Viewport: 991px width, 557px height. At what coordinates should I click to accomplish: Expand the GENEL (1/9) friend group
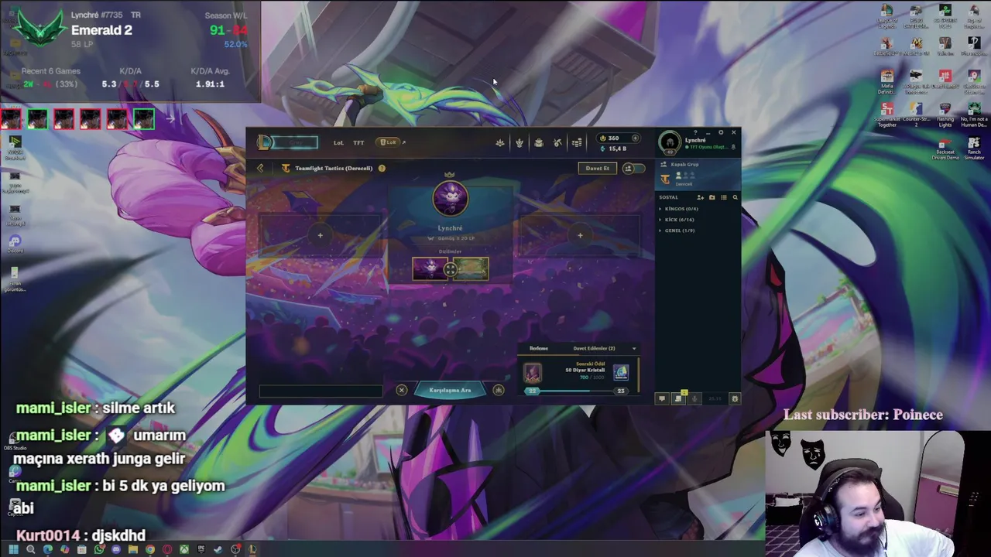point(677,231)
